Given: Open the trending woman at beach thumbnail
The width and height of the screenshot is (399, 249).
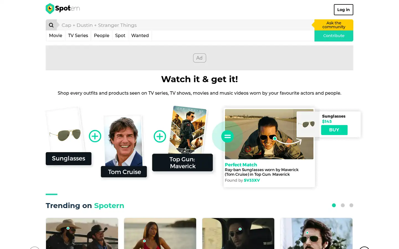Looking at the screenshot, I should click(x=160, y=234).
